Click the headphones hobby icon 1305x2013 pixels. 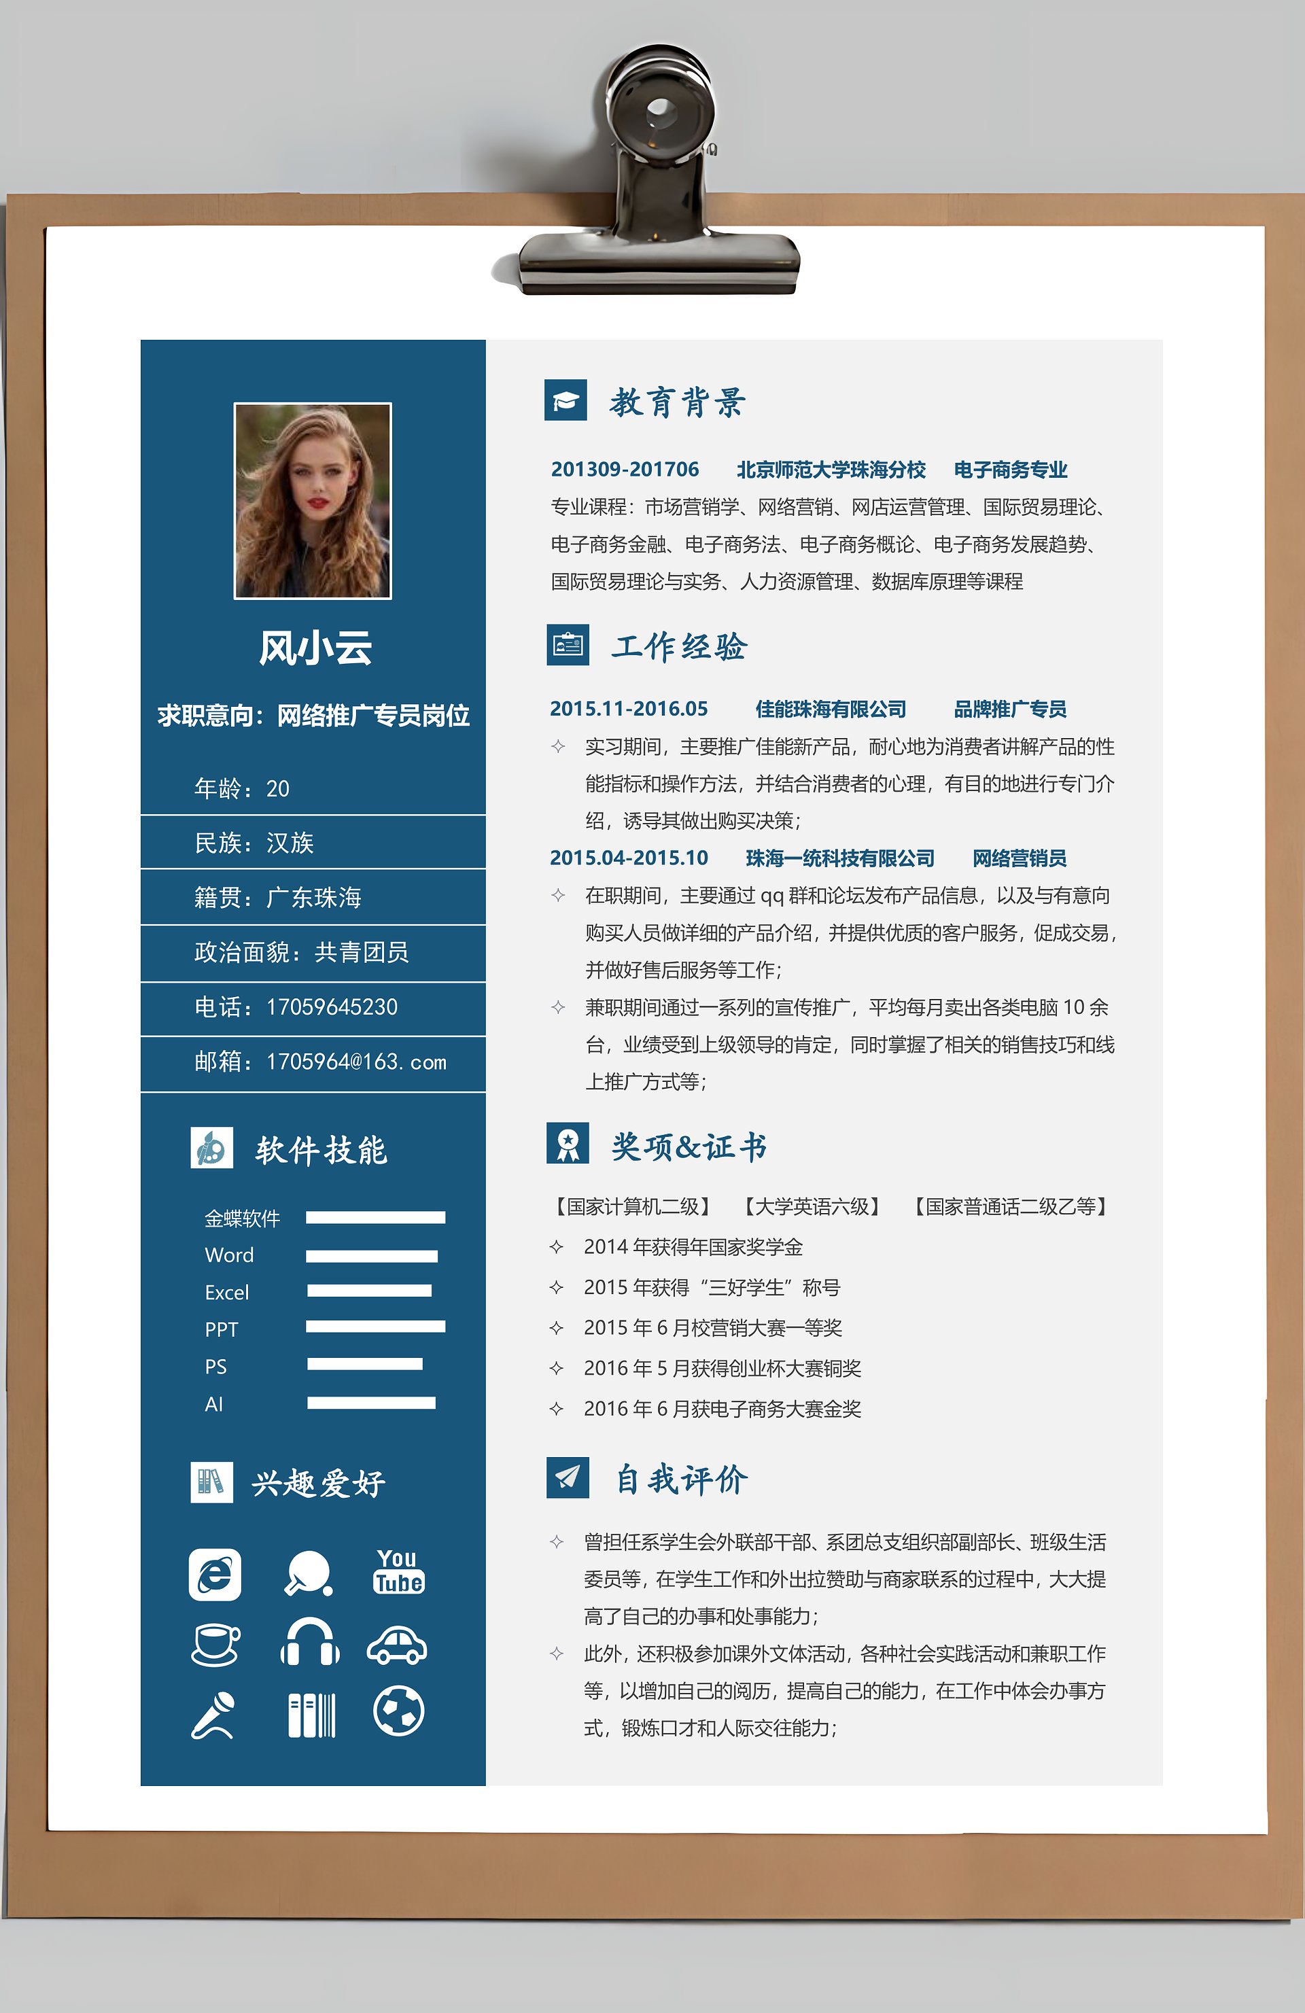(x=309, y=1643)
